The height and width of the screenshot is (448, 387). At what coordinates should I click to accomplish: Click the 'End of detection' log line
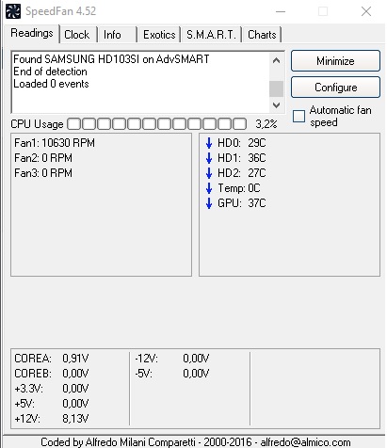point(50,72)
